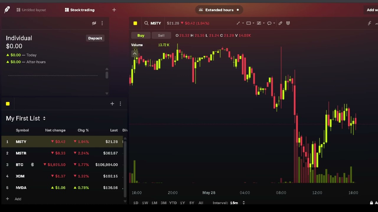This screenshot has width=378, height=212.
Task: Sort watchlist by Net change column
Action: [x=55, y=130]
